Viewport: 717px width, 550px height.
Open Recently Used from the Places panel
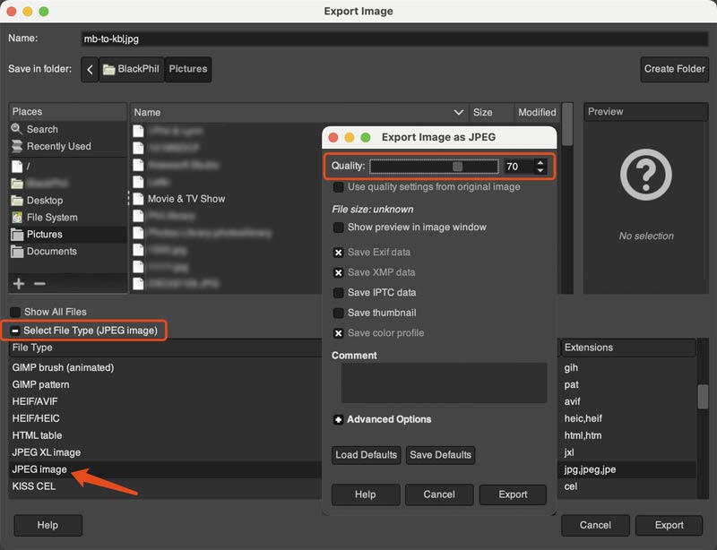pos(49,145)
